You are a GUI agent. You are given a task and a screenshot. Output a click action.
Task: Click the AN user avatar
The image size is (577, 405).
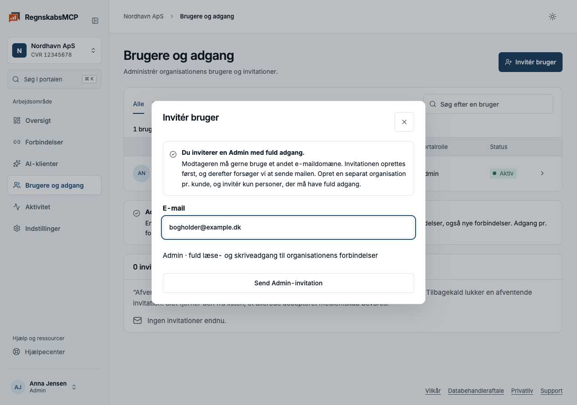142,173
